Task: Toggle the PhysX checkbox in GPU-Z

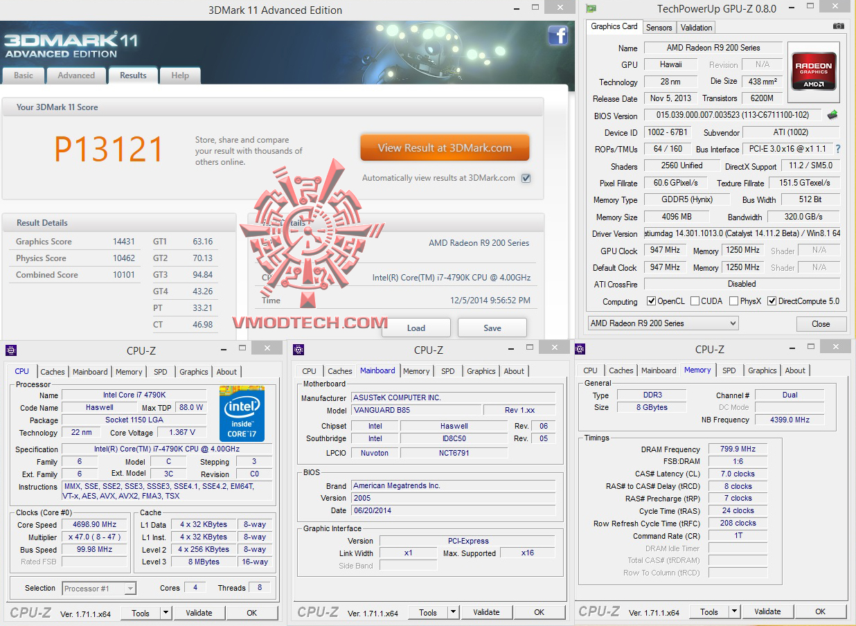Action: [734, 301]
